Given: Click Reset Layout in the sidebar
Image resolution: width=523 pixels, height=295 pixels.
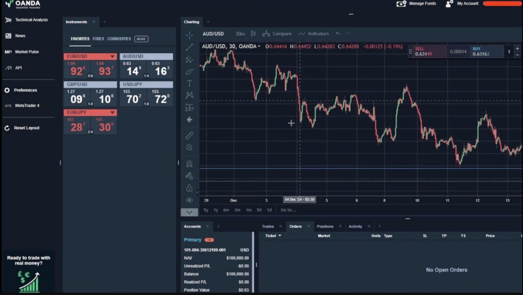Looking at the screenshot, I should (x=22, y=128).
